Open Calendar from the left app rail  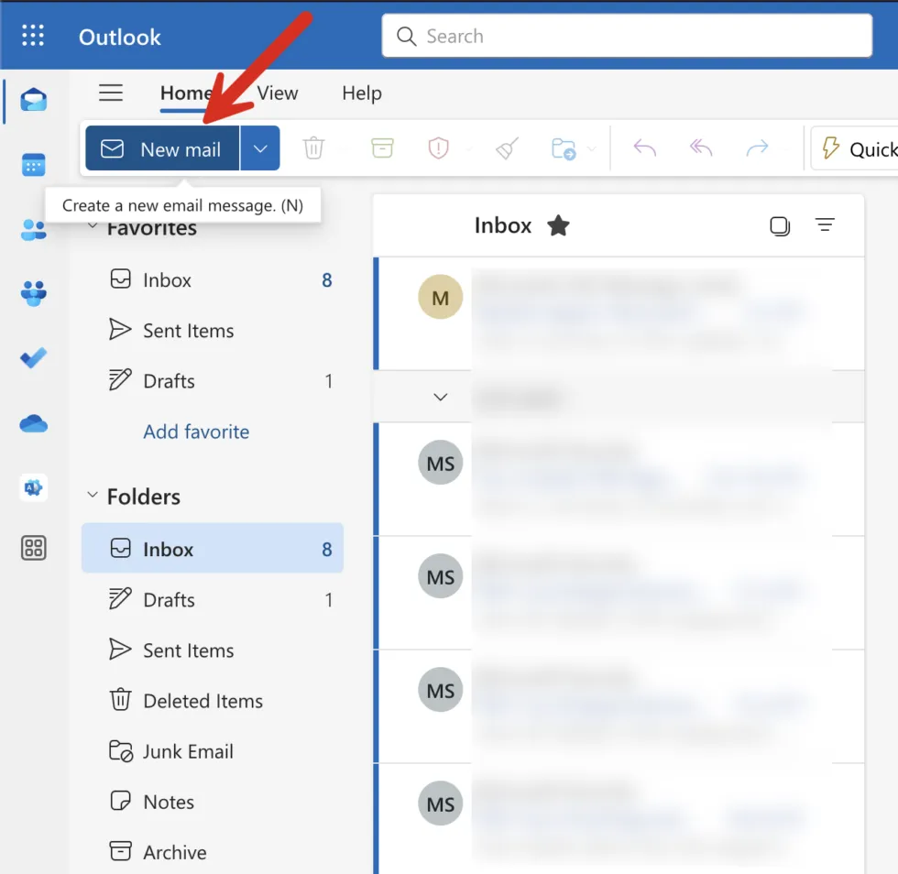33,165
